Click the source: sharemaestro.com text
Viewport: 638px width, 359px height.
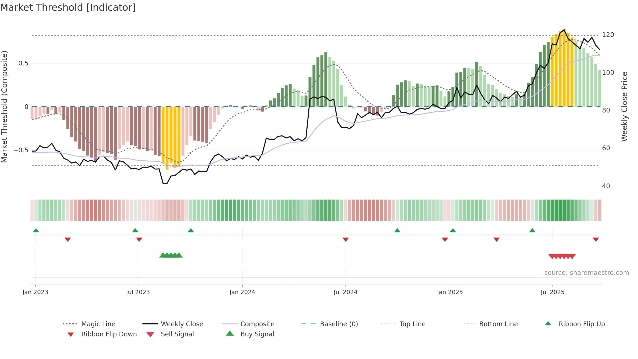(x=587, y=273)
